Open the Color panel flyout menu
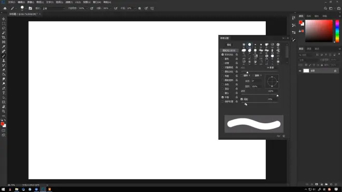Viewport: 342px width, 192px height. (x=339, y=16)
